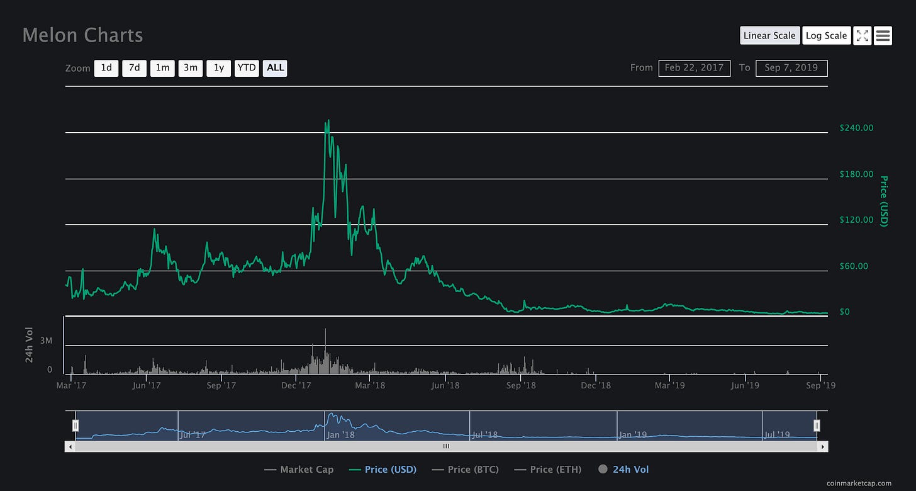
Task: Edit the From date field
Action: [694, 68]
